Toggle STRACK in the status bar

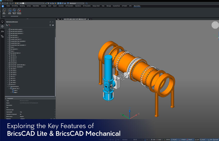click(x=183, y=140)
